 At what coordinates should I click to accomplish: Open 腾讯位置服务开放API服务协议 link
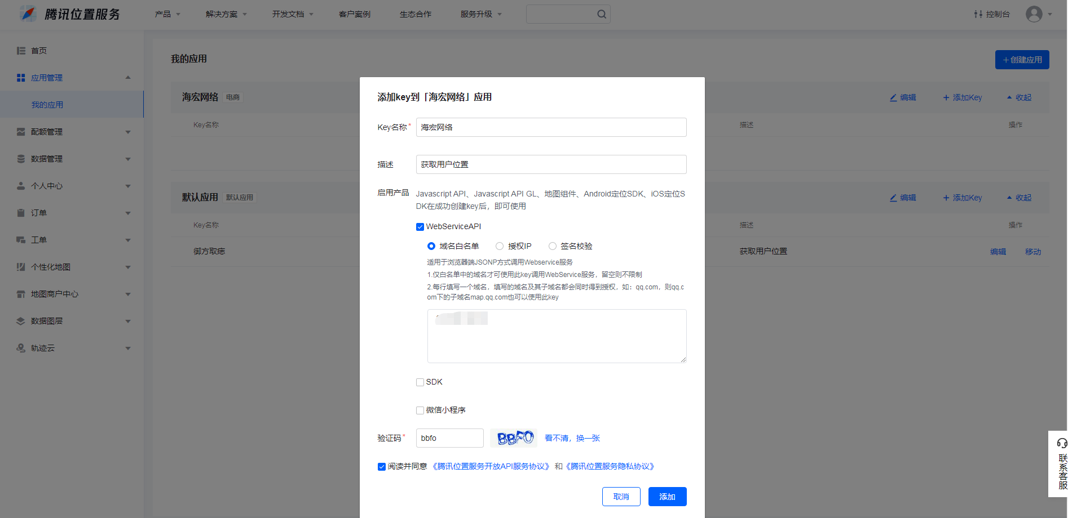coord(491,467)
